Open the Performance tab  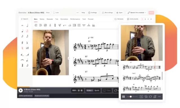[75, 19]
